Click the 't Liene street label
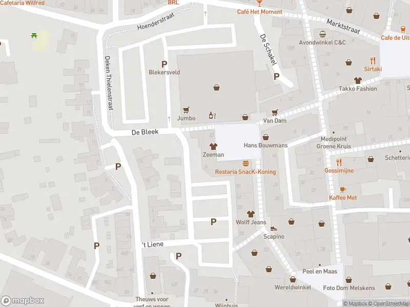The width and height of the screenshot is (410, 307). coord(153,245)
